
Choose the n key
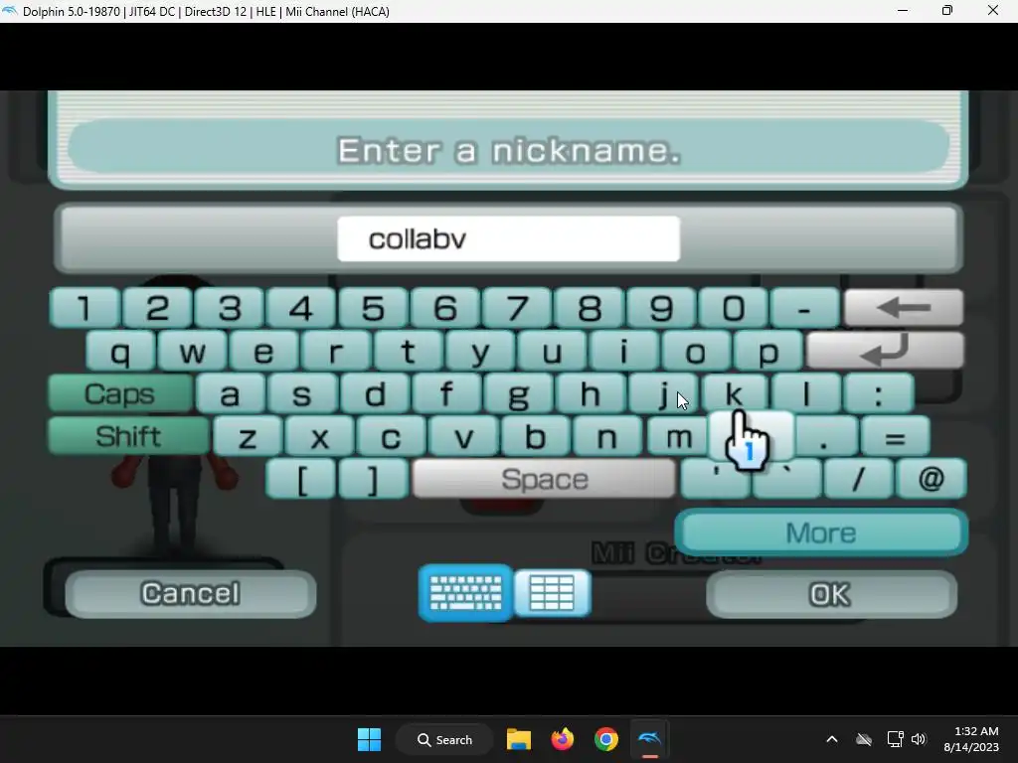607,436
